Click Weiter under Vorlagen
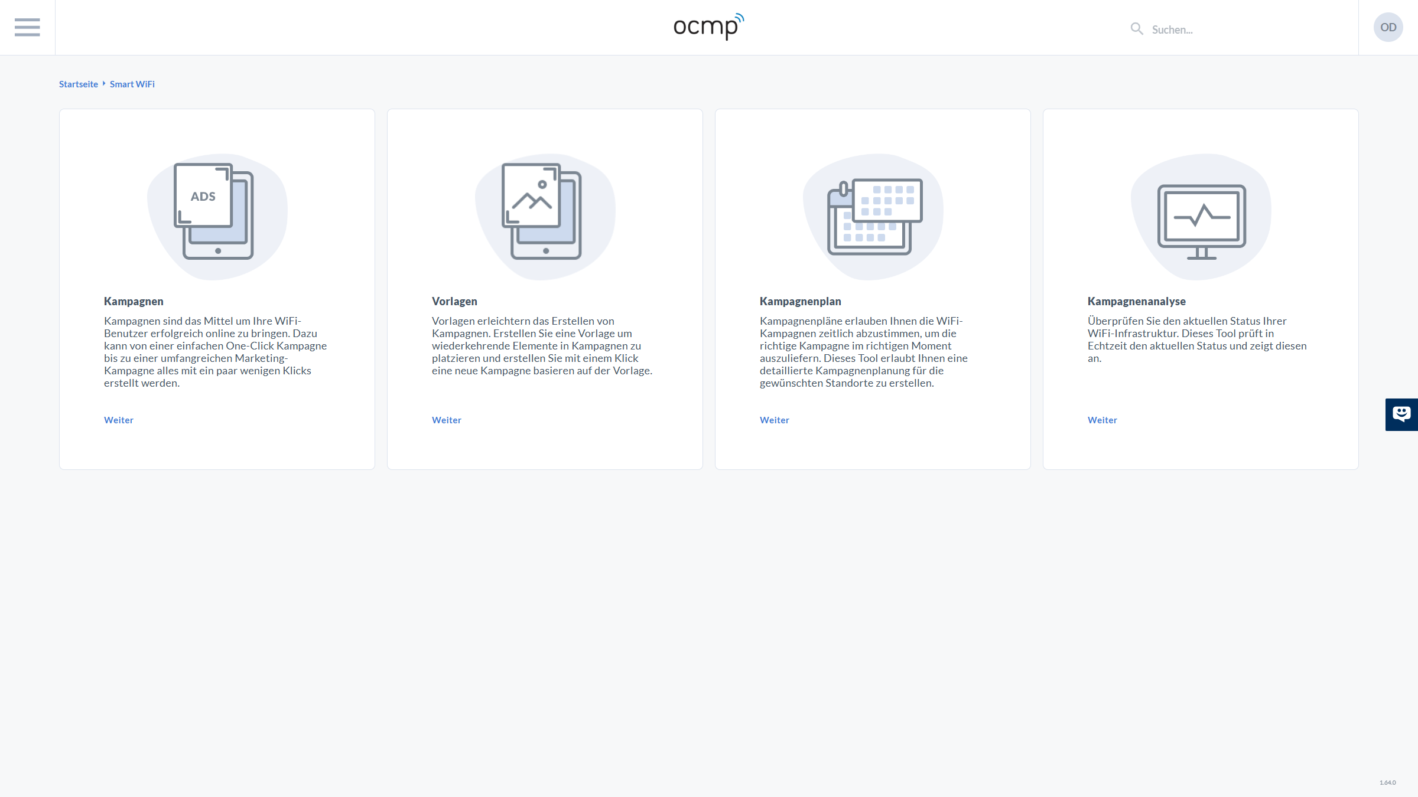This screenshot has height=797, width=1418. click(447, 420)
